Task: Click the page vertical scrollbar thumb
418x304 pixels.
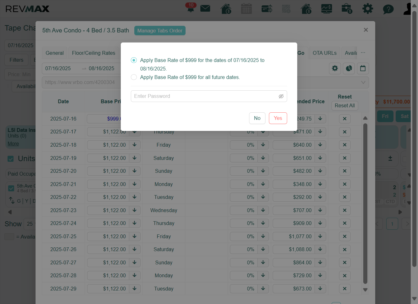Action: 415,138
